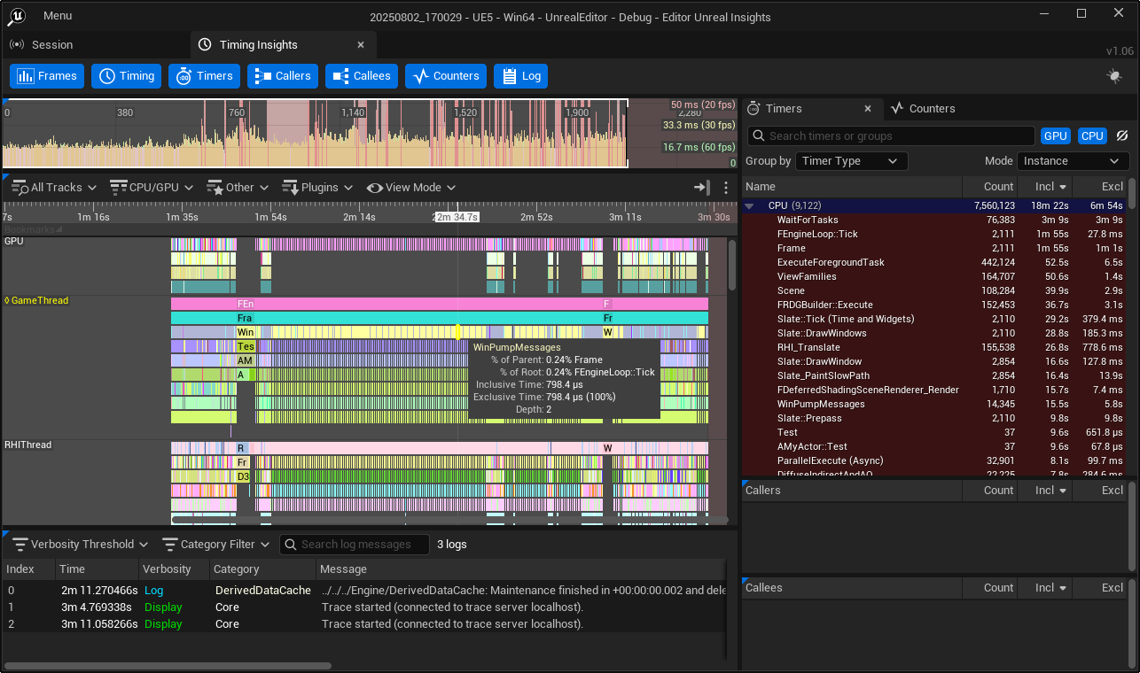Open the Menu item in title bar
Viewport: 1140px width, 673px height.
coord(58,16)
